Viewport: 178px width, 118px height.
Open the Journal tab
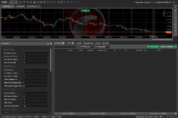click(98, 43)
